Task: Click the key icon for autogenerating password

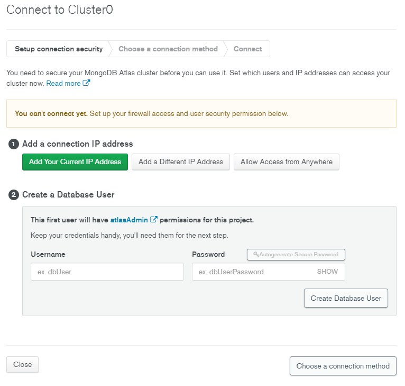Action: coord(255,254)
